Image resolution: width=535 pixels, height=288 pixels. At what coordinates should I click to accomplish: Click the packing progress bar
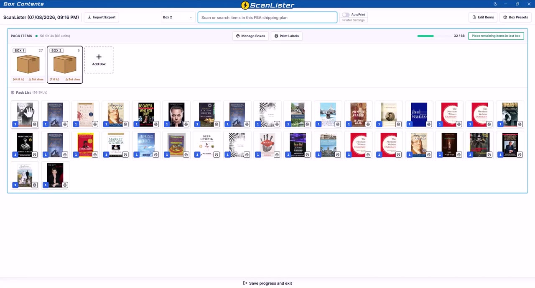[434, 36]
